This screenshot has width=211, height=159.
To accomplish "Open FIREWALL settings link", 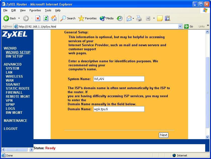I will (x=14, y=92).
